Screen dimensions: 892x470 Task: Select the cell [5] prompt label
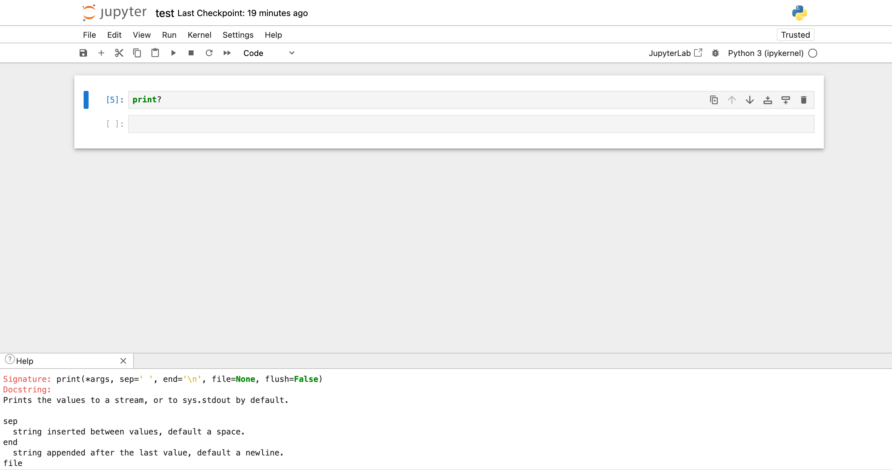(x=115, y=100)
